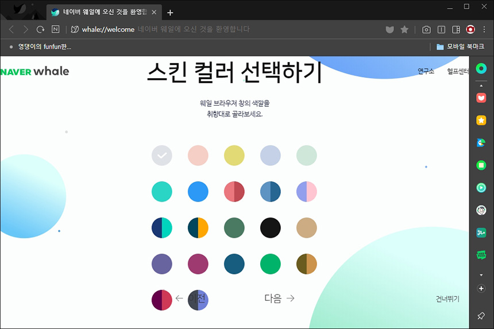Open the teal scissors sidebar icon
Screen dimensions: 494x329
click(x=481, y=233)
